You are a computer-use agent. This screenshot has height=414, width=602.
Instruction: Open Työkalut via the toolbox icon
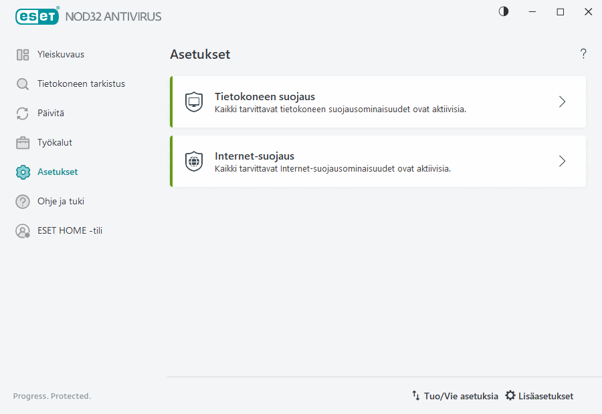coord(21,142)
